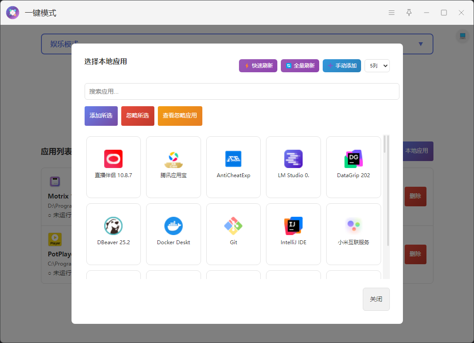
Task: Click inside the 搜索应用 search field
Action: 242,91
